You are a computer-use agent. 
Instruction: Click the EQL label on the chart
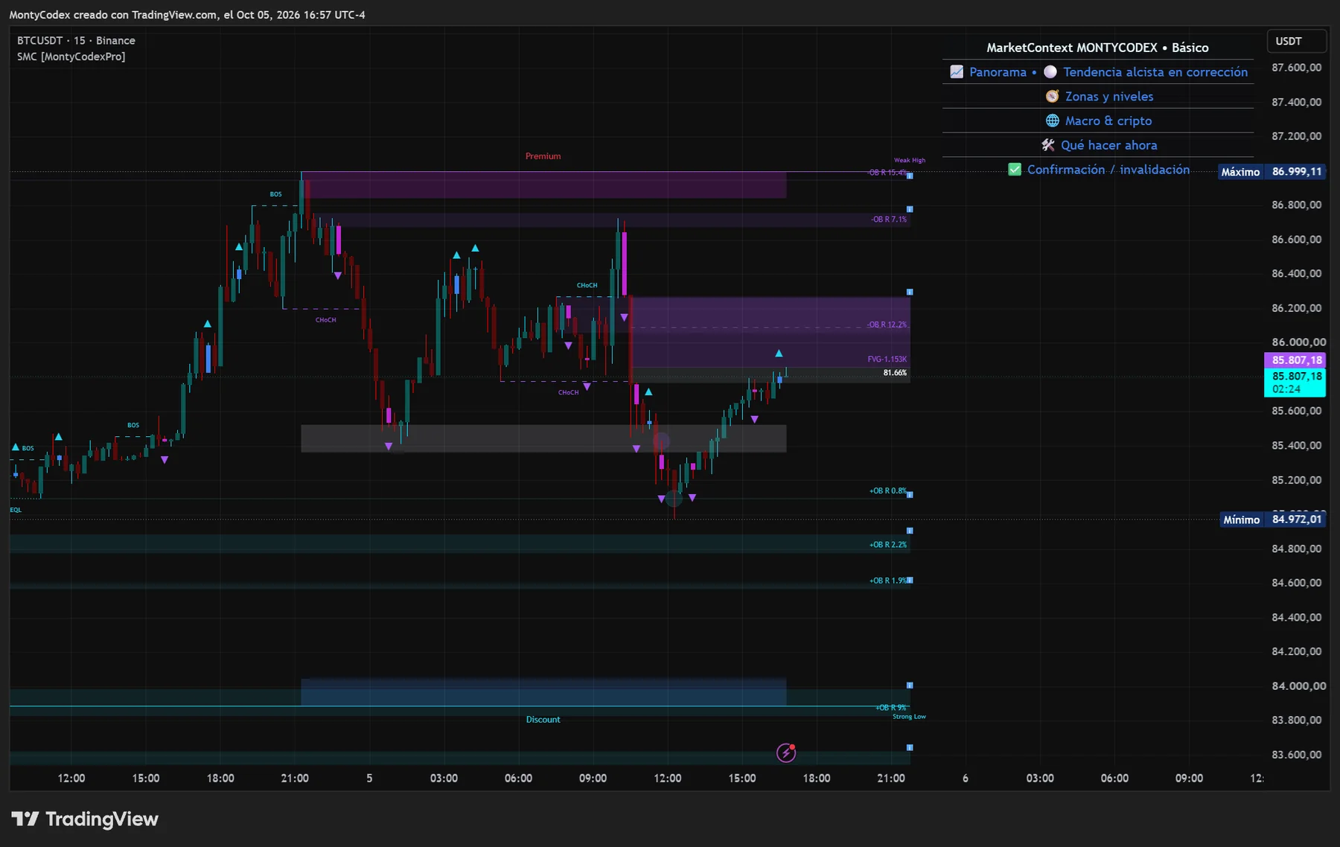(16, 510)
